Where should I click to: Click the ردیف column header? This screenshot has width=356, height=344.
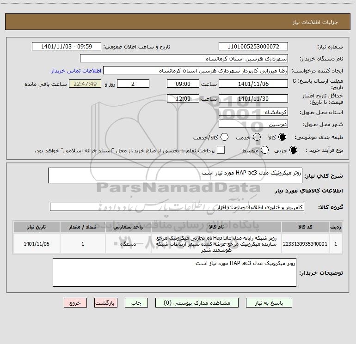click(x=336, y=227)
